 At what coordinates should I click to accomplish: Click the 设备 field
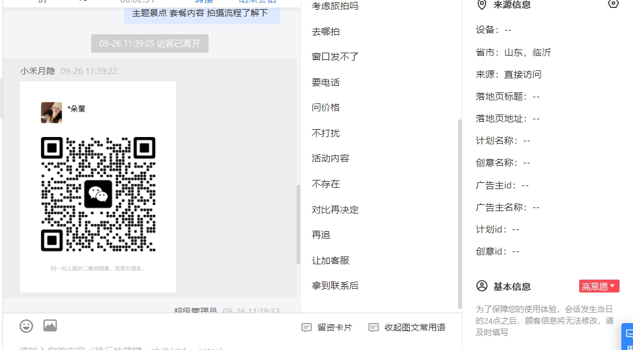click(x=494, y=30)
